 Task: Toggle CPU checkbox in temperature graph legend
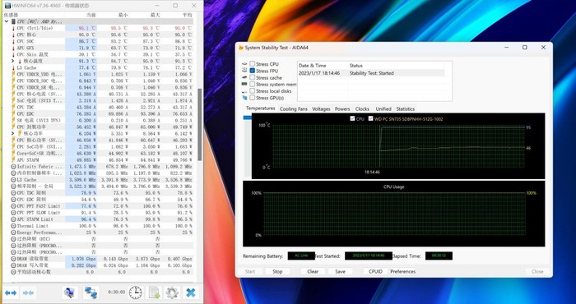pyautogui.click(x=353, y=119)
